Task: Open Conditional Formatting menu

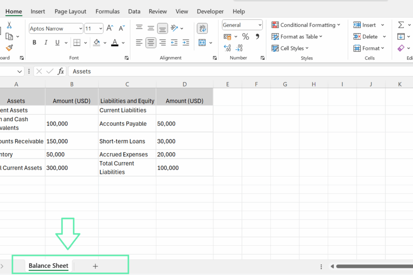Action: [x=306, y=25]
